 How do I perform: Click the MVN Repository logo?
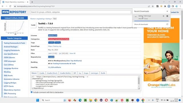point(14,12)
